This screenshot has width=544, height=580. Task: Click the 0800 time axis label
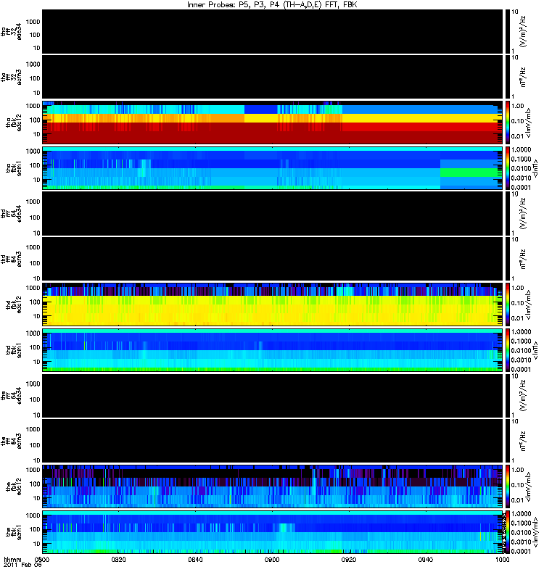42,560
